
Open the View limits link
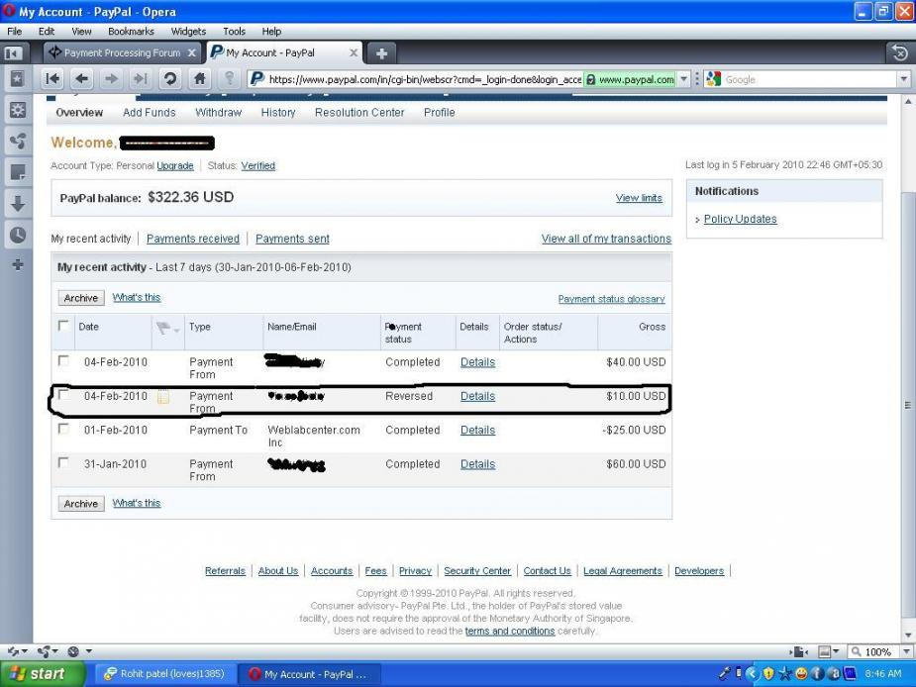tap(639, 198)
